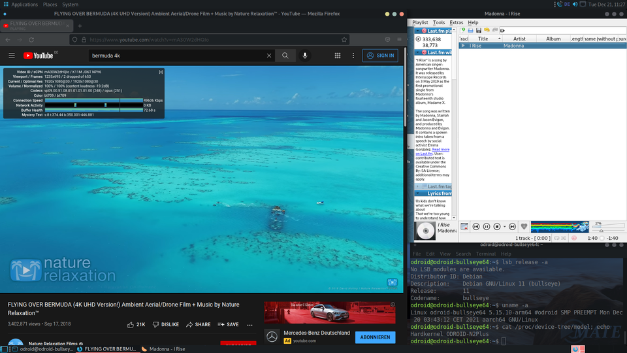Click the ad info icon
Viewport: 627px width, 353px height.
(393, 305)
